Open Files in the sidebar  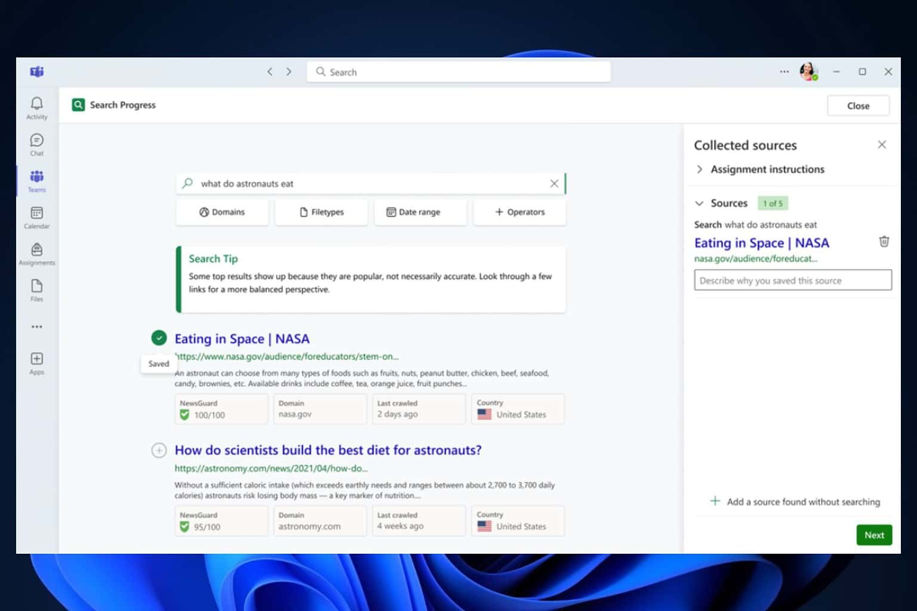[36, 291]
